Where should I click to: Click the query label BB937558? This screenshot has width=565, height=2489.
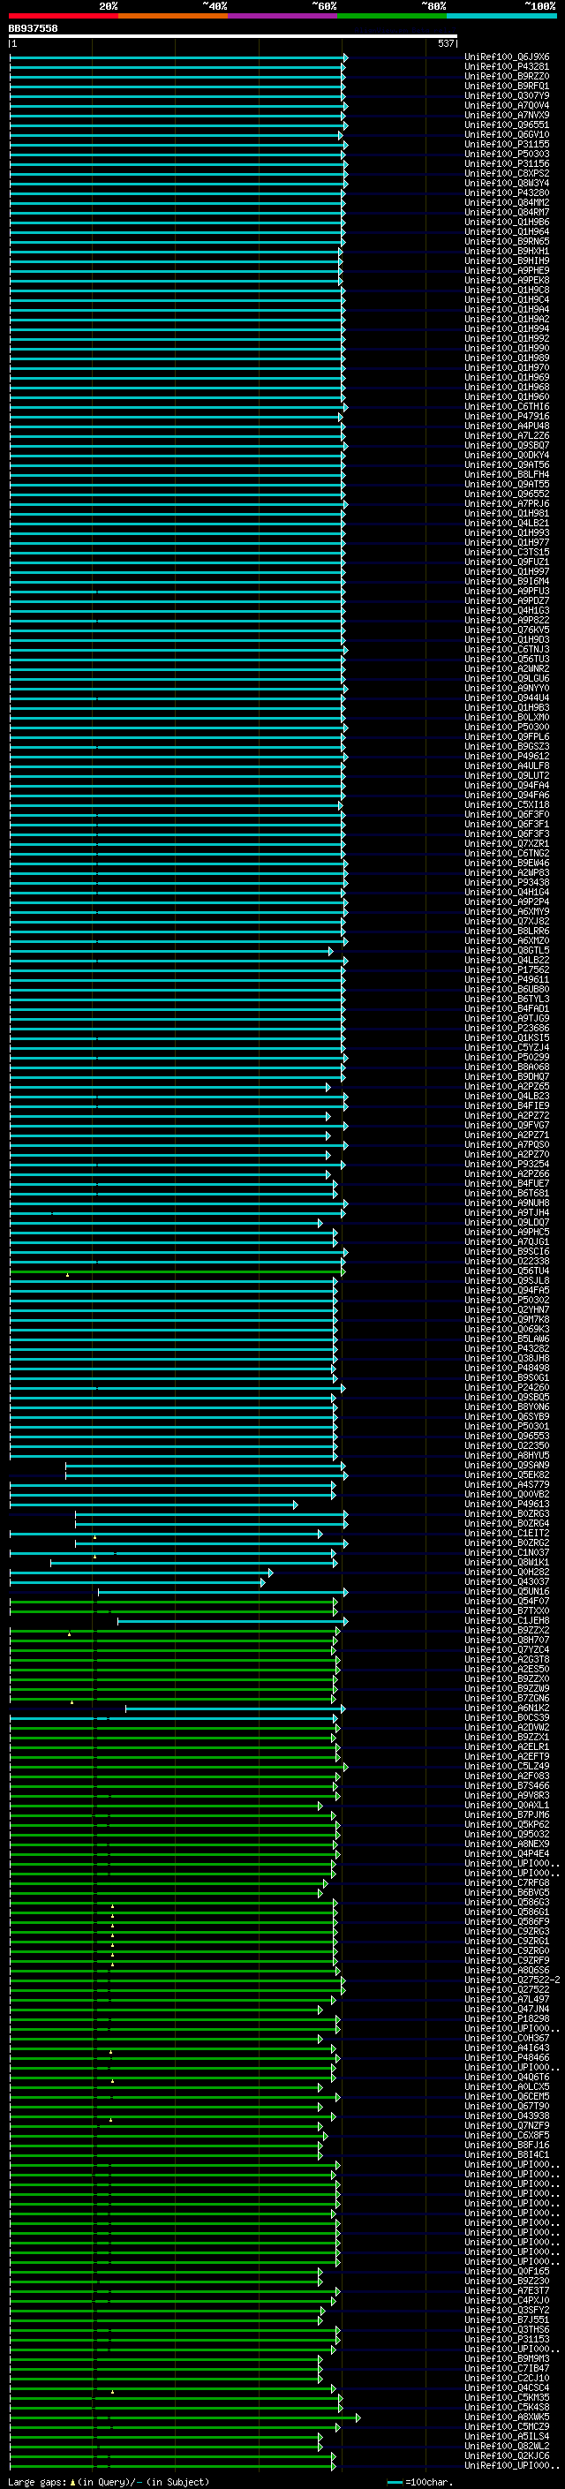coord(33,29)
